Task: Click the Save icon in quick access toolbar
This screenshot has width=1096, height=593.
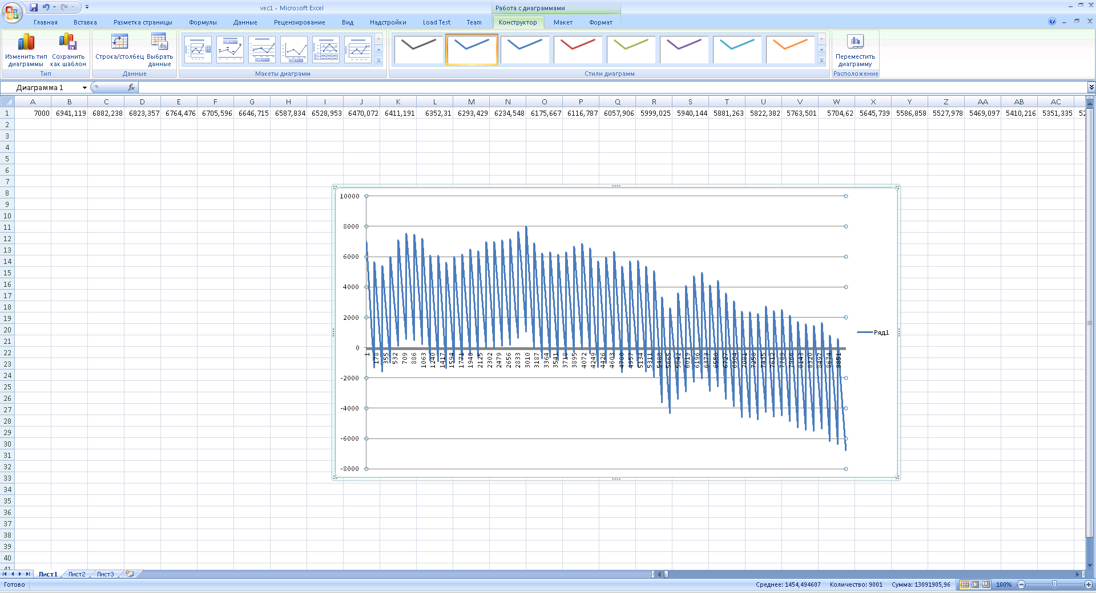Action: (34, 7)
